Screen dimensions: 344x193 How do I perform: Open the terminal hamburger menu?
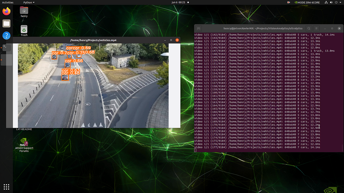pyautogui.click(x=316, y=29)
